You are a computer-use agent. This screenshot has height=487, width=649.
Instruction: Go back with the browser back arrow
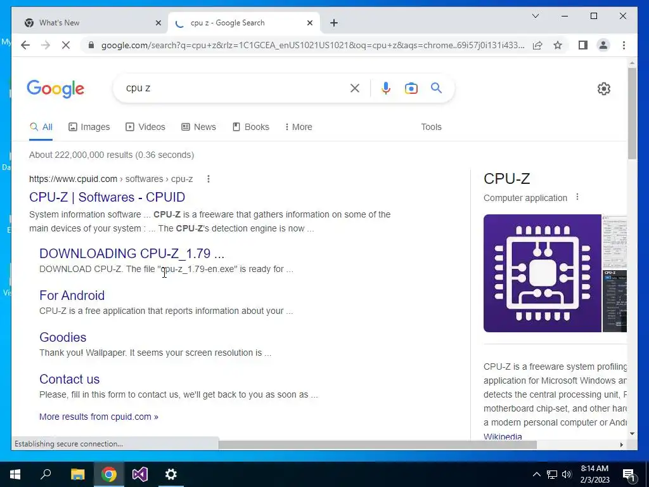click(25, 45)
